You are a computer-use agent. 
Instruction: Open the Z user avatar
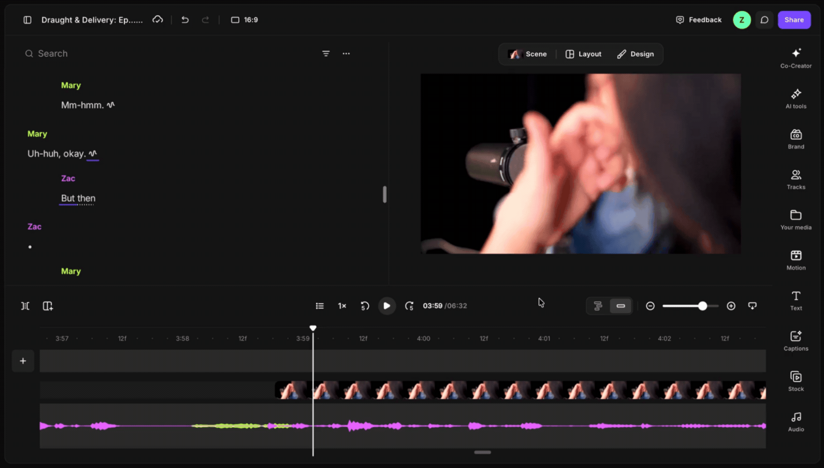(x=742, y=20)
